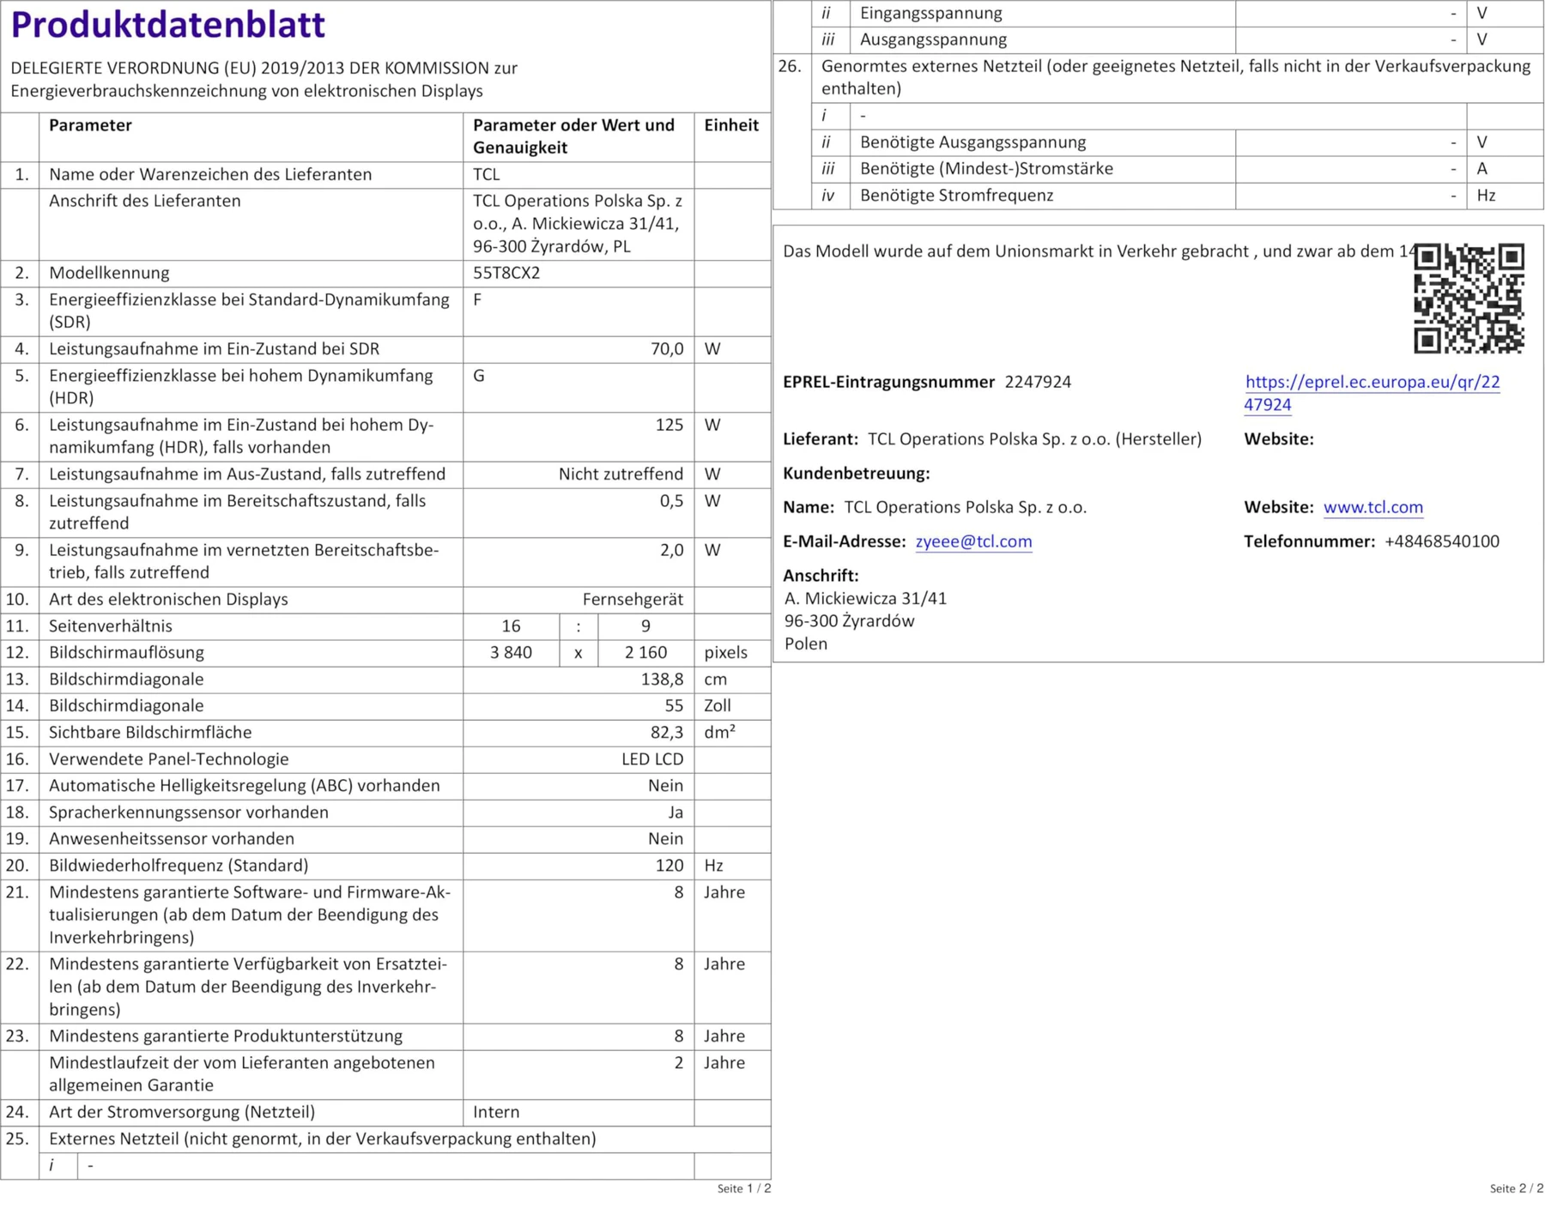Click the Einheit column header

[731, 126]
